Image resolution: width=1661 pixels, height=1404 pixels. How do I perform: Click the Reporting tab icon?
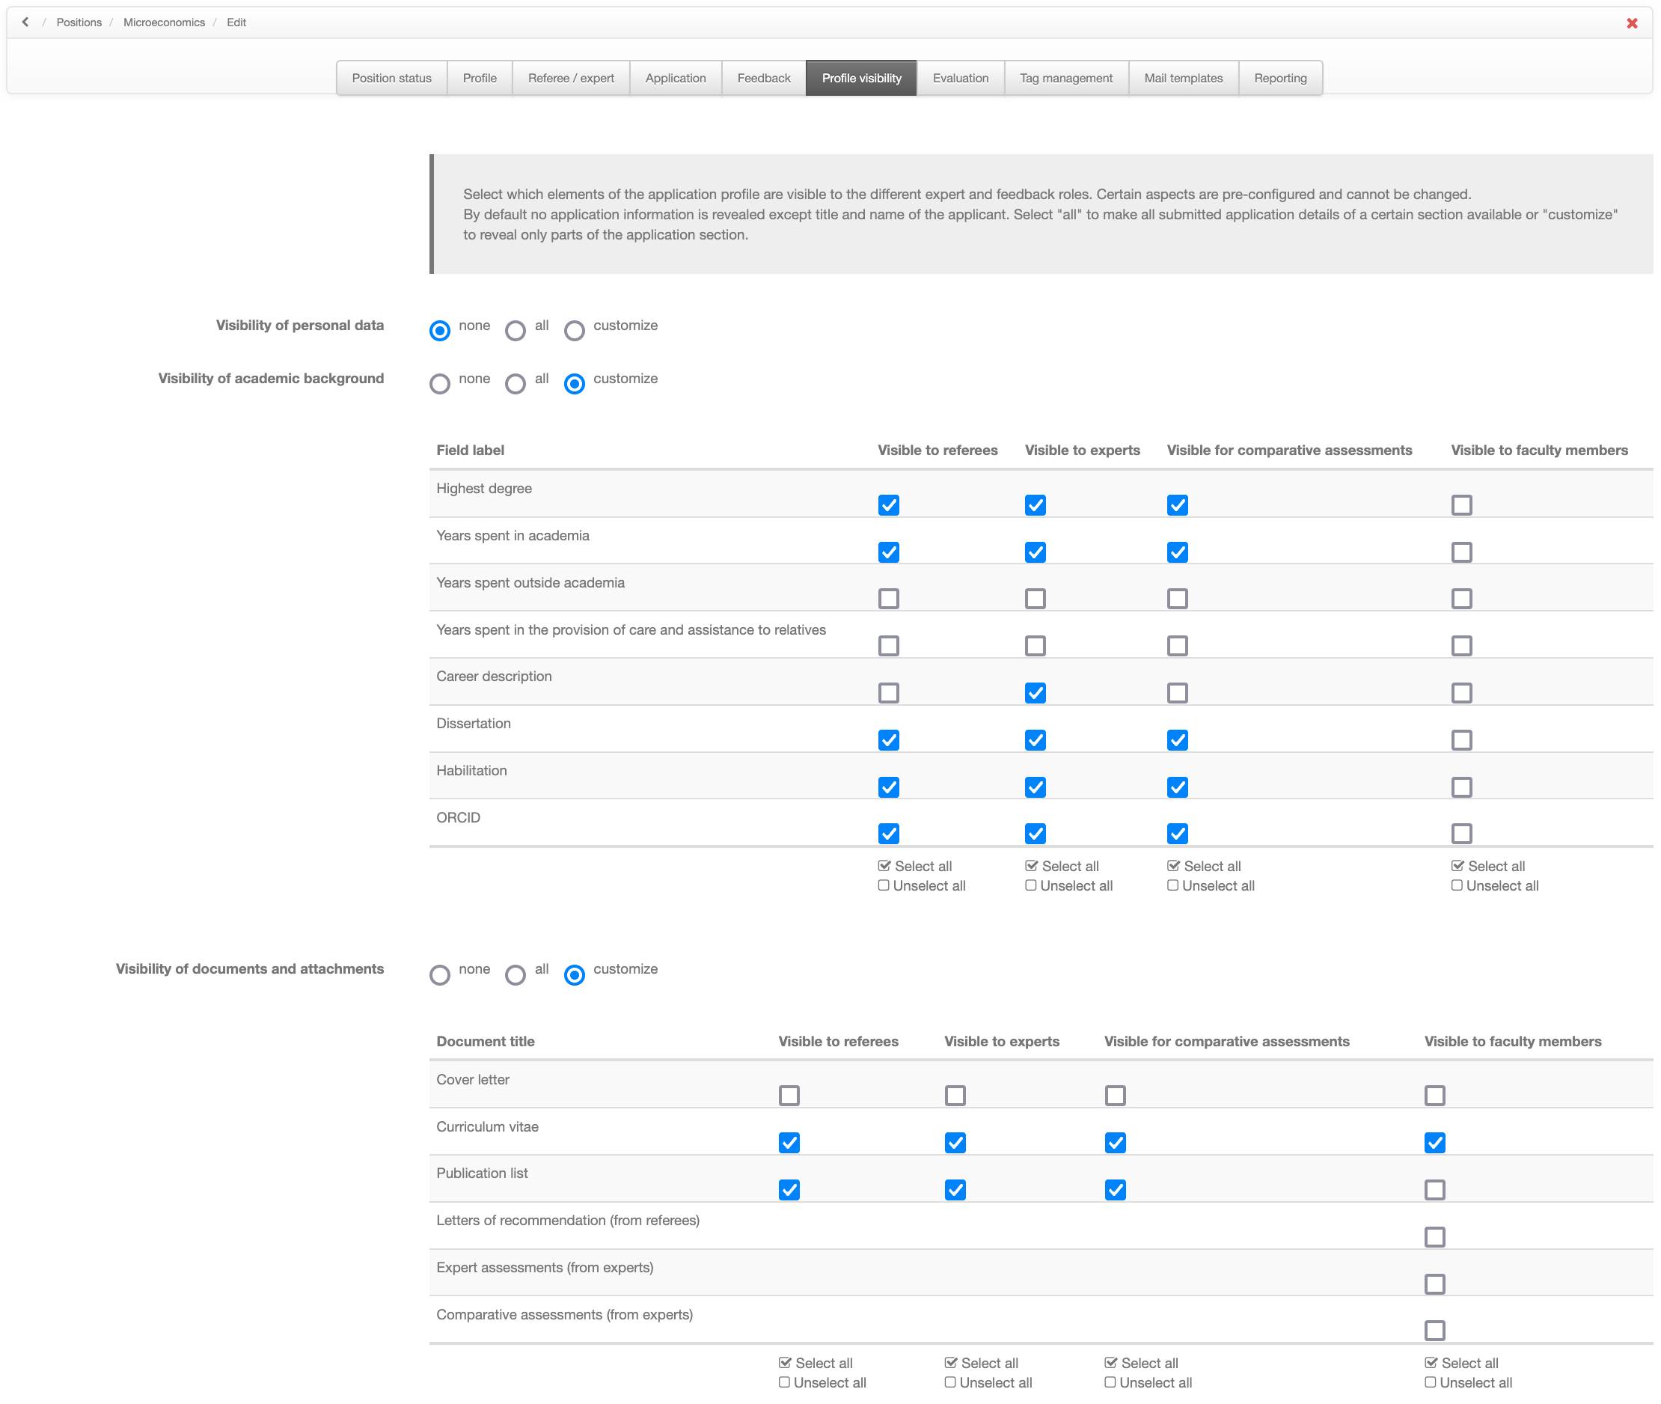(1279, 76)
